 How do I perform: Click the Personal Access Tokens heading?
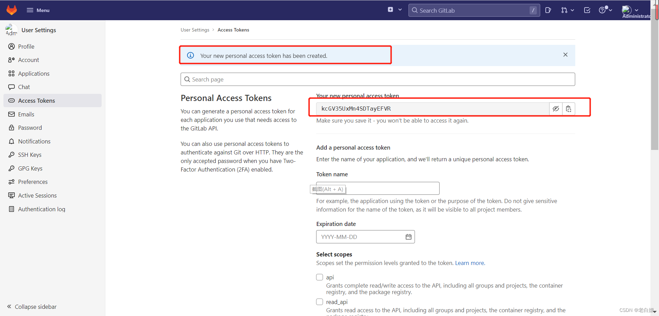(x=226, y=98)
